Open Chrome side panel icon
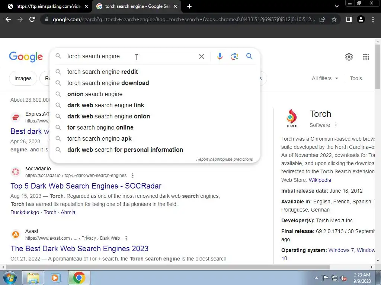The image size is (381, 285). [349, 19]
